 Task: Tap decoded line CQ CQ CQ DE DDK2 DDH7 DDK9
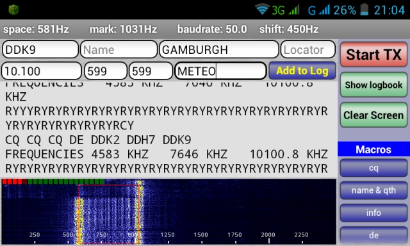[98, 140]
